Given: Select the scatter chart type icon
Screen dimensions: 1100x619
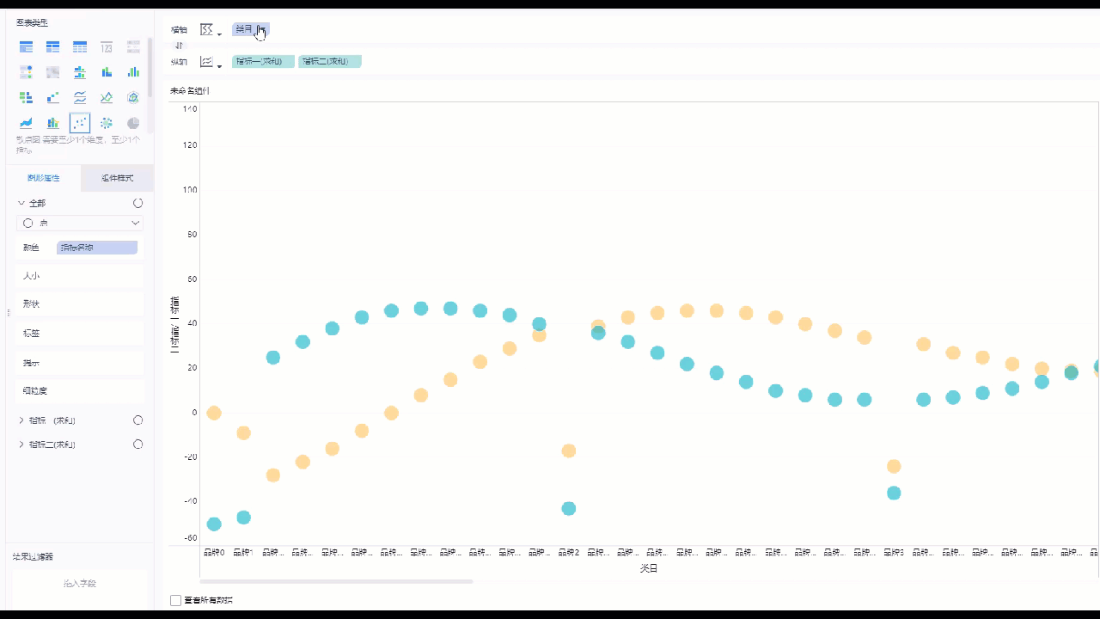Looking at the screenshot, I should 80,123.
